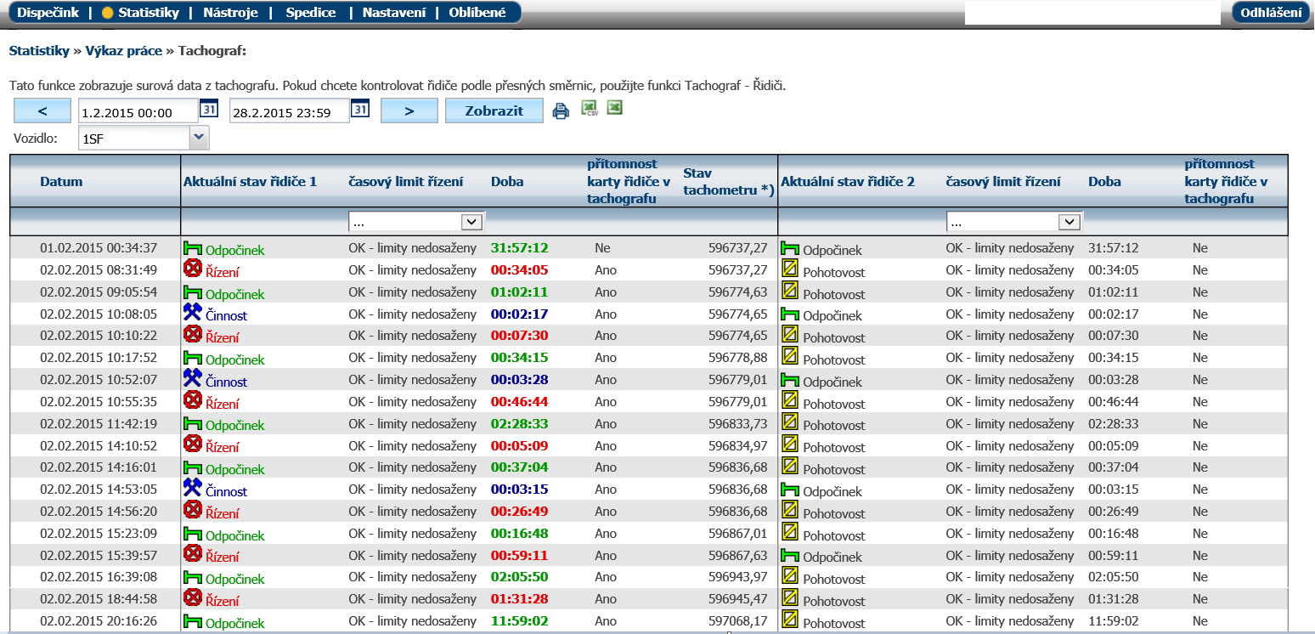Export the report to CSV

[x=590, y=108]
